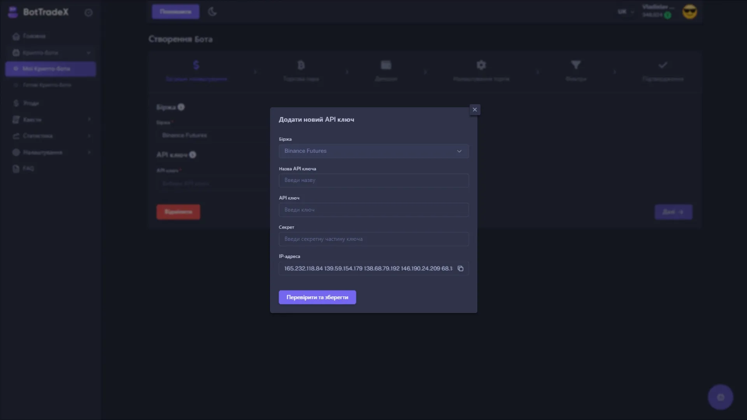Collapse the Крипто-боти sidebar section
This screenshot has width=747, height=420.
click(x=89, y=52)
